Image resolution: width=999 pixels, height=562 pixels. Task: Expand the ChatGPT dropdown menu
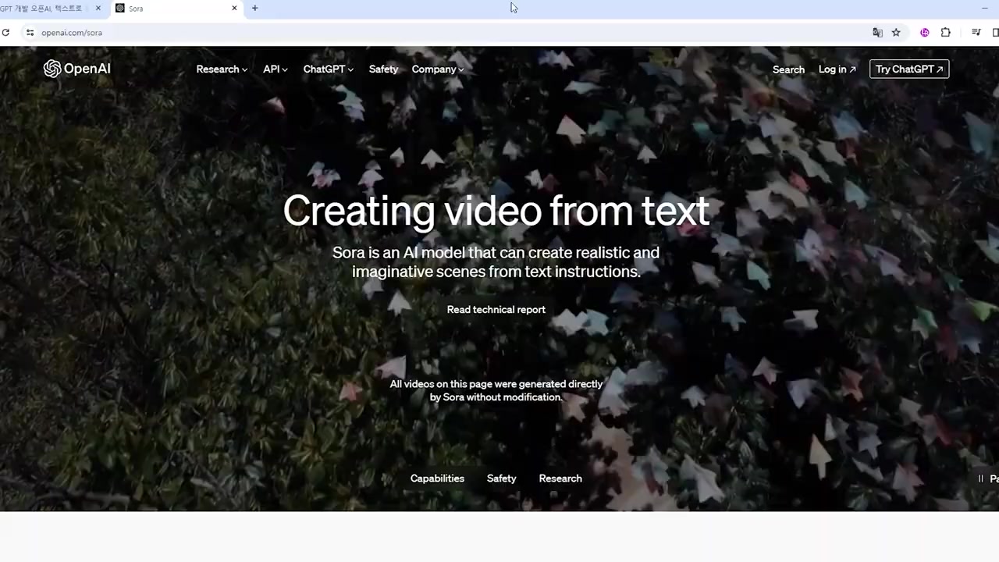(x=328, y=69)
